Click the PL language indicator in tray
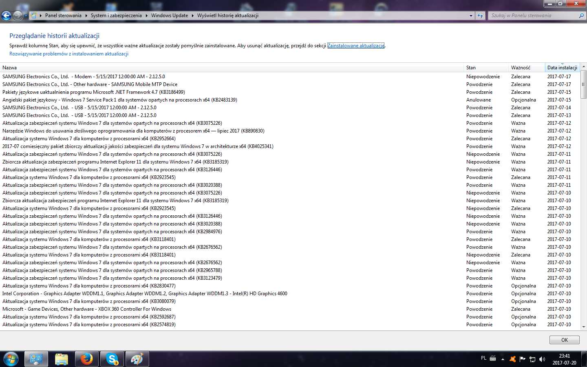The width and height of the screenshot is (587, 367). tap(483, 358)
